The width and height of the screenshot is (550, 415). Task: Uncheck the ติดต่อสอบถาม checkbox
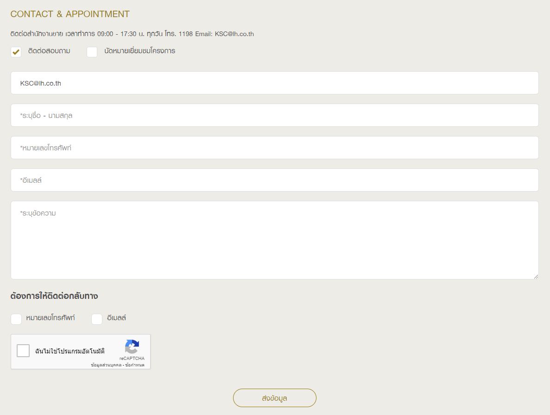(x=16, y=52)
